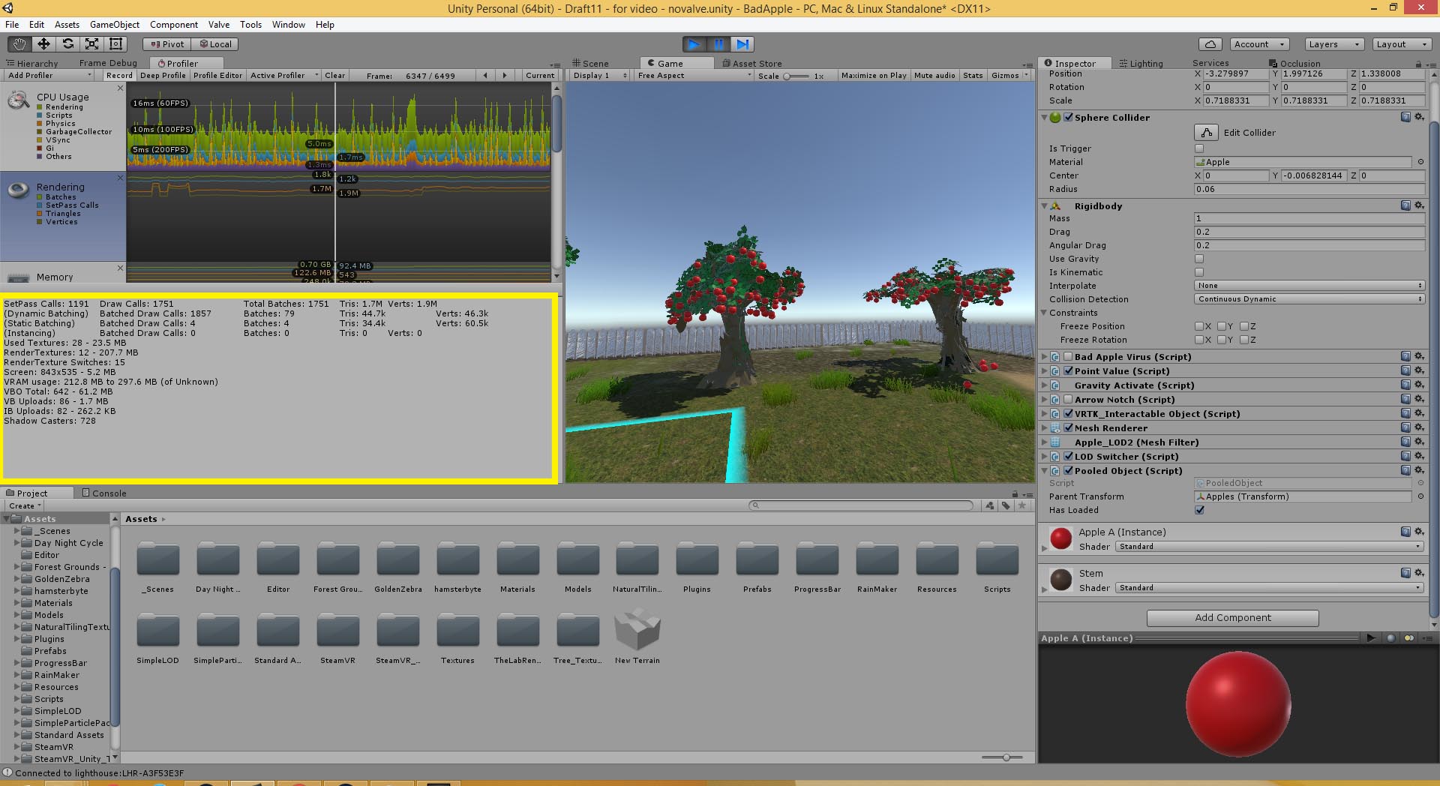Select the Rect transform tool
This screenshot has height=786, width=1440.
click(x=116, y=44)
